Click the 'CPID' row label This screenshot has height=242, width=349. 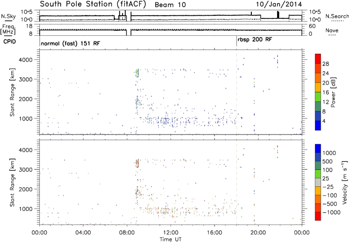pyautogui.click(x=9, y=41)
